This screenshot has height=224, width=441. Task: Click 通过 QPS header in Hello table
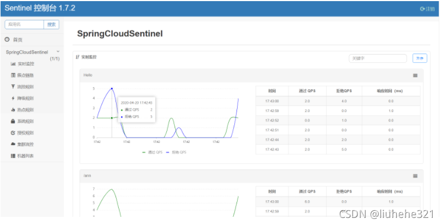[x=307, y=91]
